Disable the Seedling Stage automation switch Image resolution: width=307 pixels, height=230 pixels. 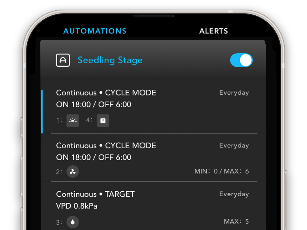coord(241,60)
